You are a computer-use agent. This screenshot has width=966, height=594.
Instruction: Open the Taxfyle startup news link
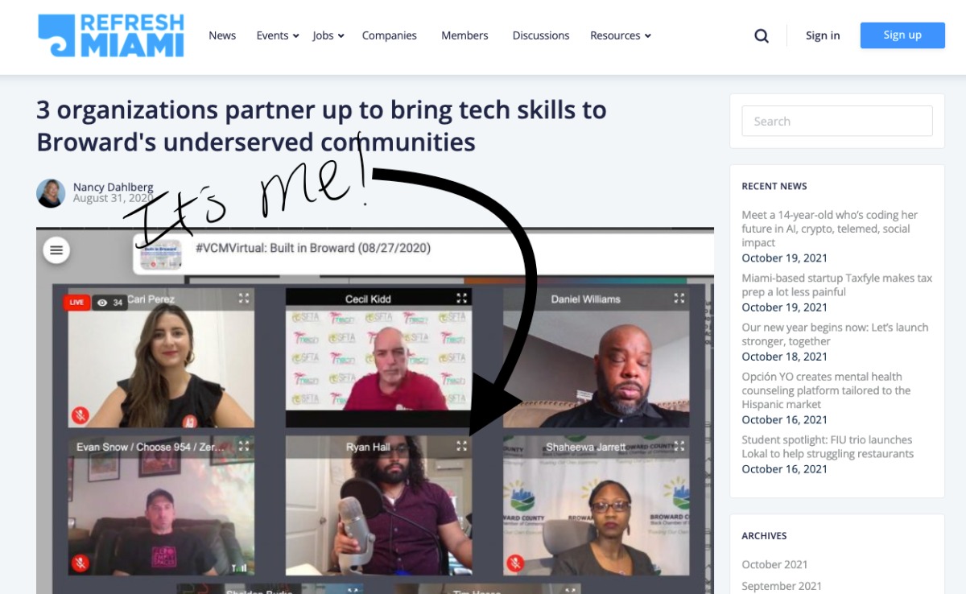point(836,285)
